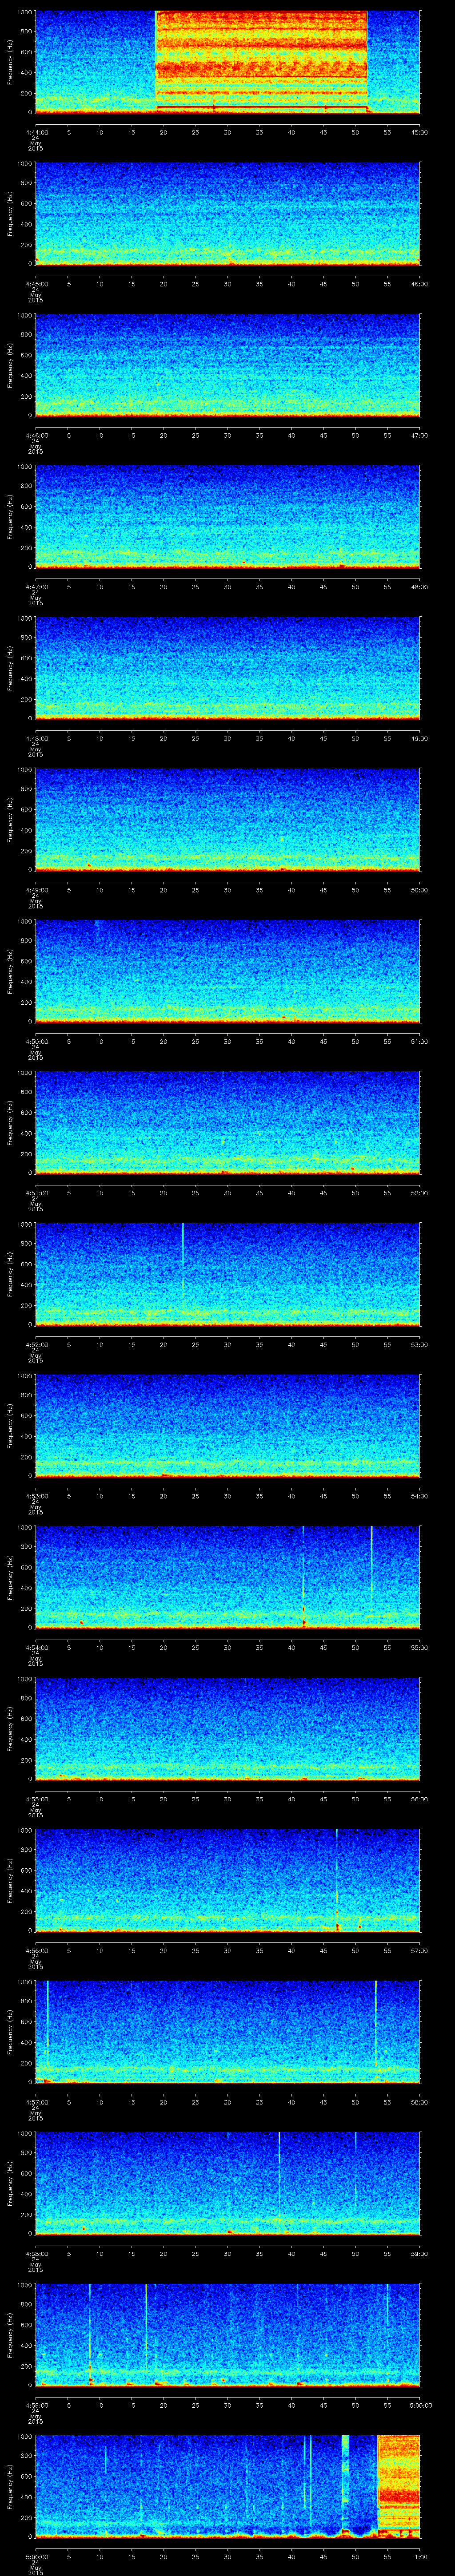Click the 30 second tick label under the 4:49:00 spectrogram

[228, 890]
